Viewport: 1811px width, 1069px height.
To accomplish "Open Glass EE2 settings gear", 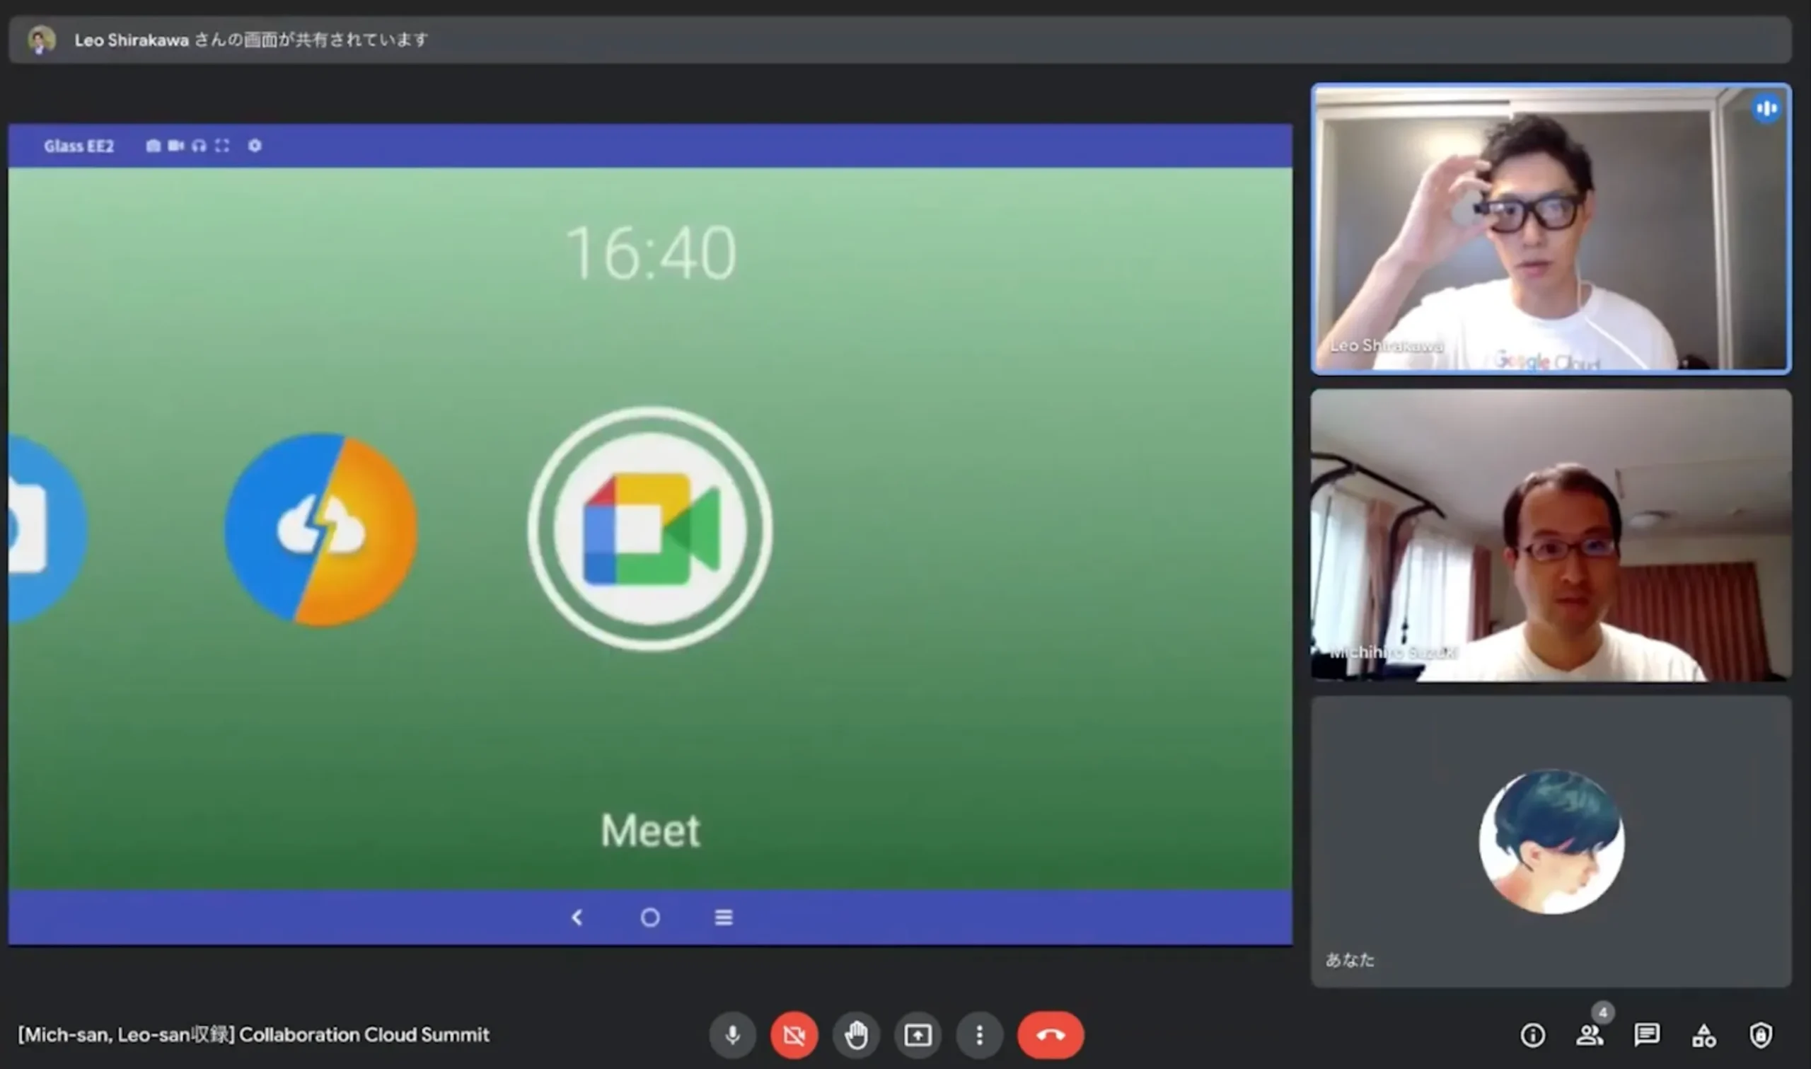I will tap(255, 146).
